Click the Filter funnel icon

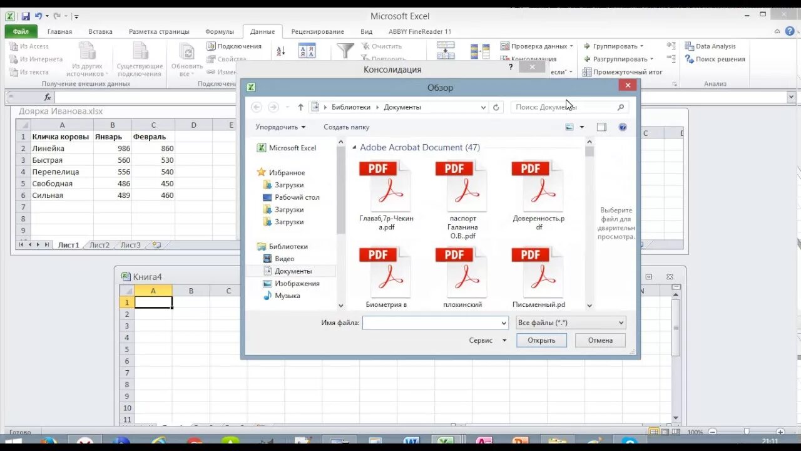point(345,51)
